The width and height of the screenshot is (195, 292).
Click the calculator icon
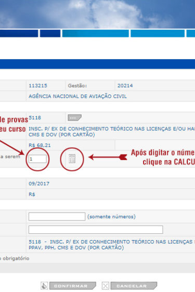72,159
